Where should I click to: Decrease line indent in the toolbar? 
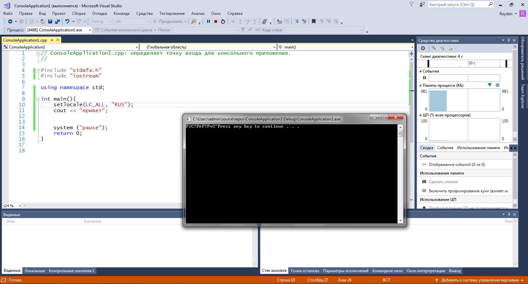click(297, 21)
